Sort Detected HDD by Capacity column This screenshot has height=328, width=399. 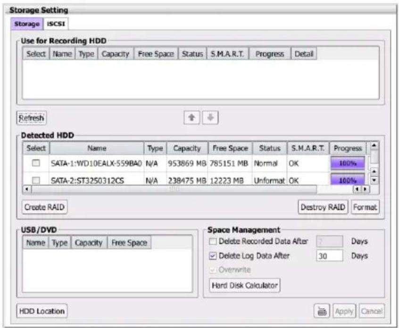pyautogui.click(x=187, y=148)
